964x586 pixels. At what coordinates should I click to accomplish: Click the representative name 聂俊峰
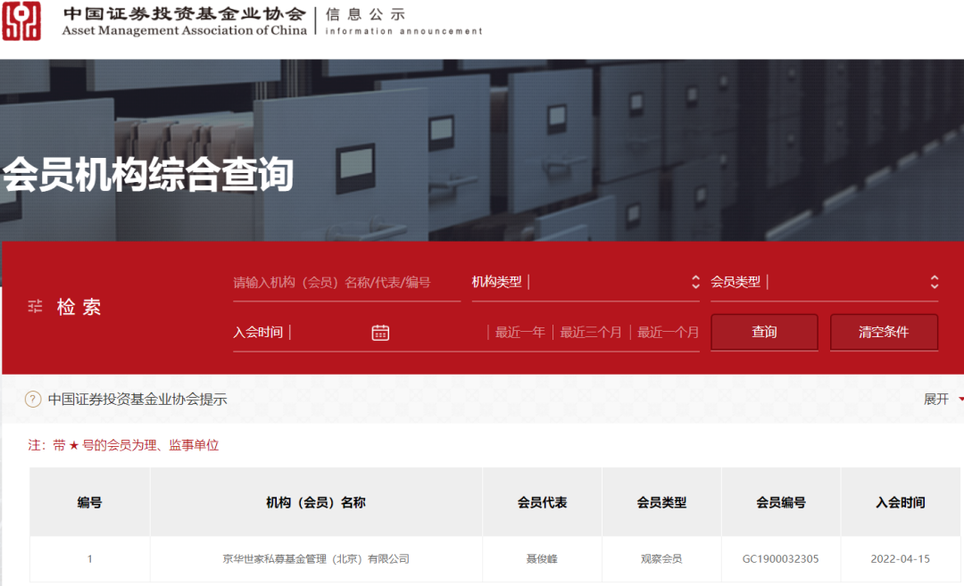click(x=542, y=559)
